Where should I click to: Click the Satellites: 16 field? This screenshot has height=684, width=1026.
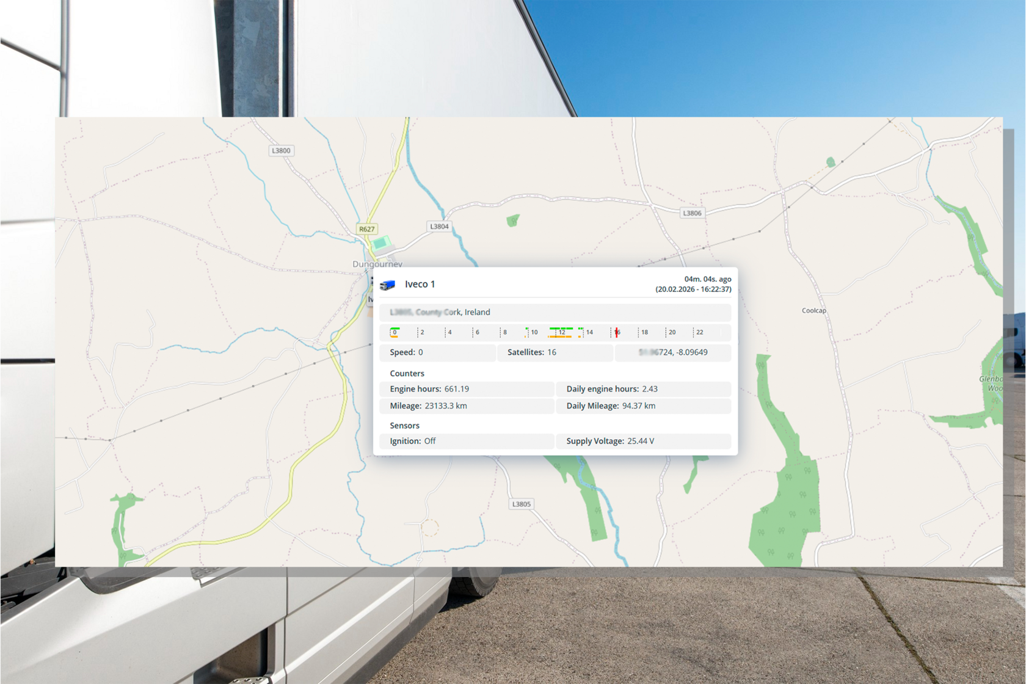click(555, 352)
